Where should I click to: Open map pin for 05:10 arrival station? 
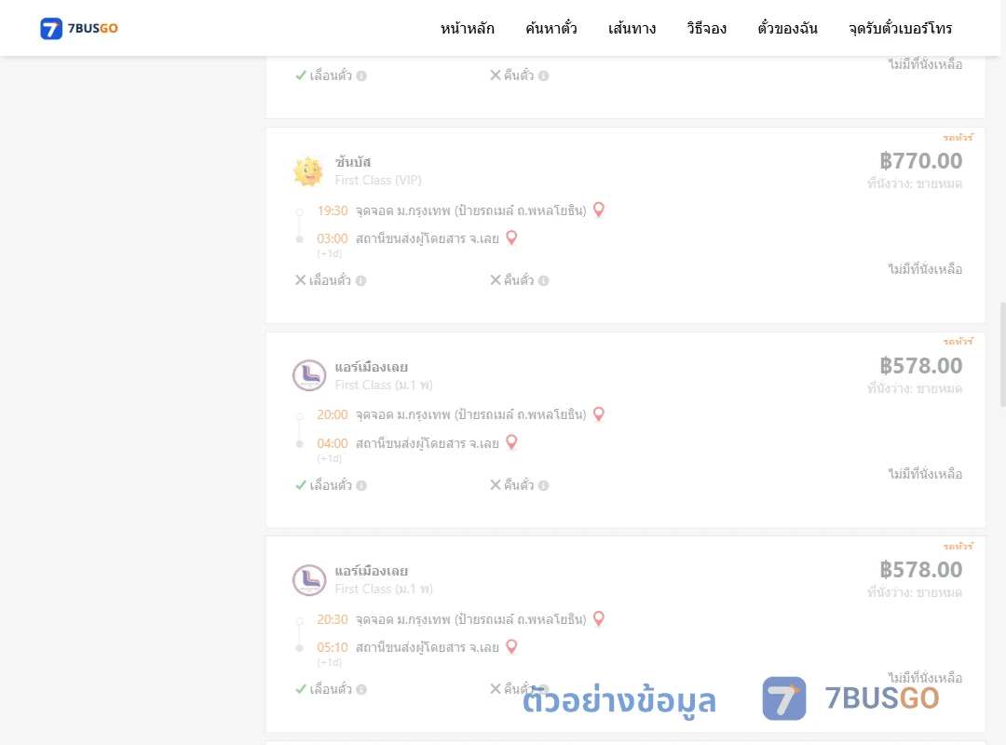[x=511, y=647]
